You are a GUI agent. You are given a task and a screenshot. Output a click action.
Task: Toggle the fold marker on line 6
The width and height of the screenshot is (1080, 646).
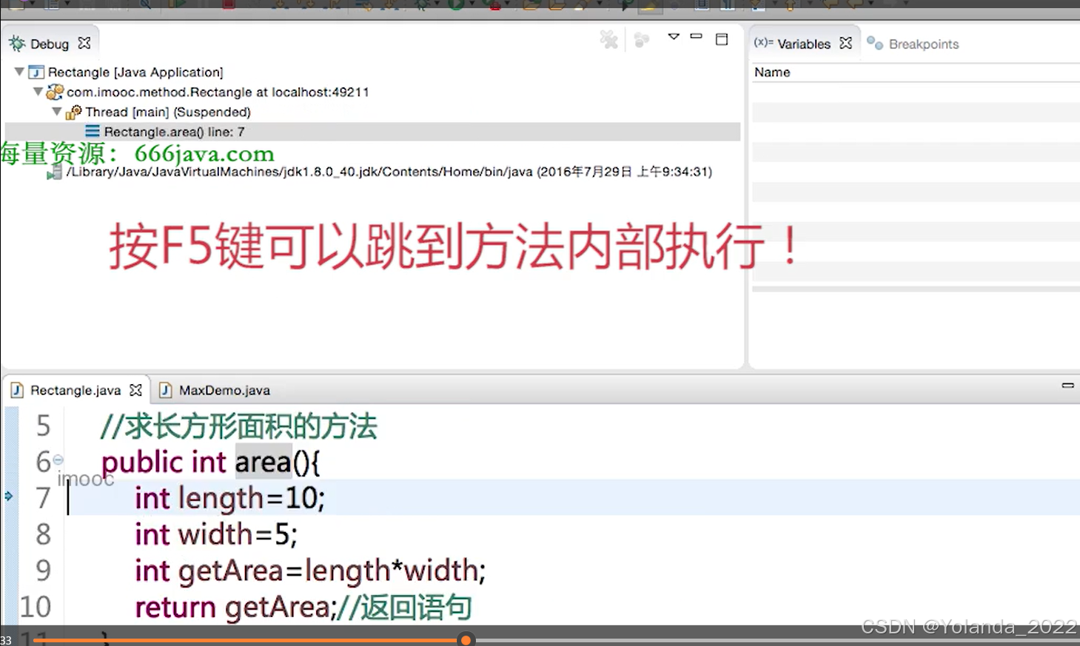[58, 460]
